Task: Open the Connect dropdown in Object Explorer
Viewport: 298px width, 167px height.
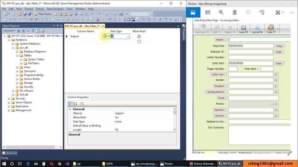Action: coord(9,31)
